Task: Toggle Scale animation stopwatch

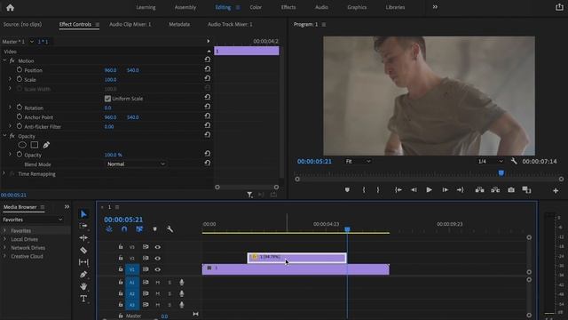Action: click(x=20, y=79)
